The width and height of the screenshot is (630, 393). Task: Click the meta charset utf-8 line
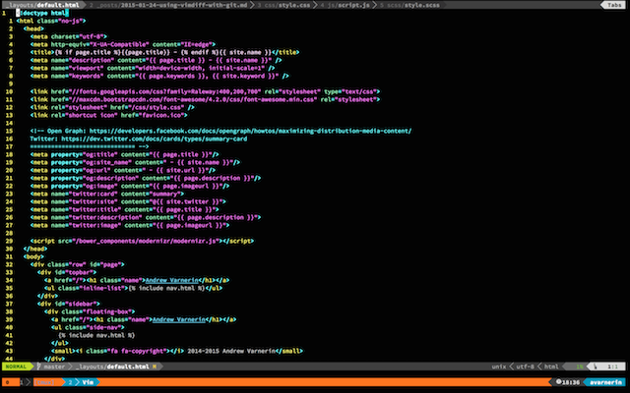[x=68, y=36]
